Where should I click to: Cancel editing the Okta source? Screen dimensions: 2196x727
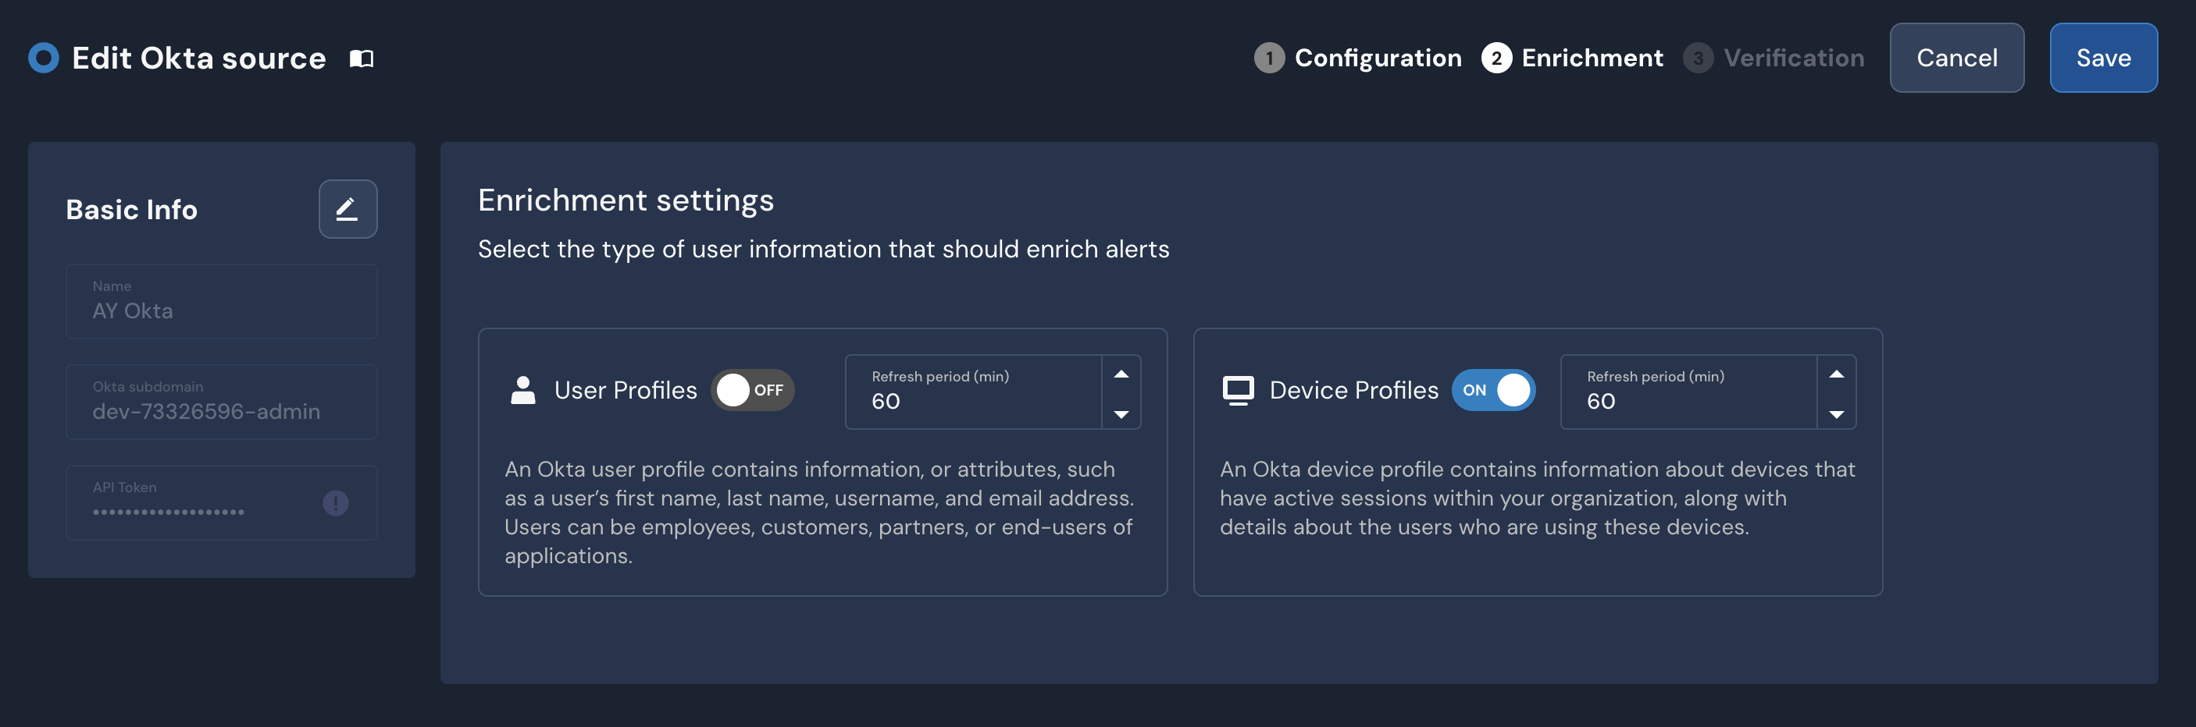pyautogui.click(x=1956, y=57)
